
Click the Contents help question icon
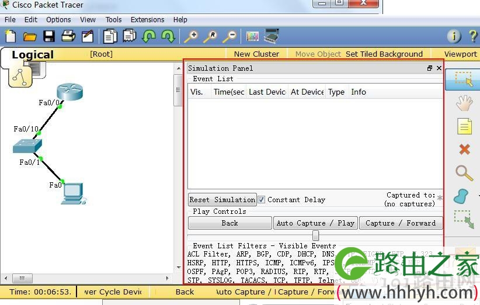[473, 36]
